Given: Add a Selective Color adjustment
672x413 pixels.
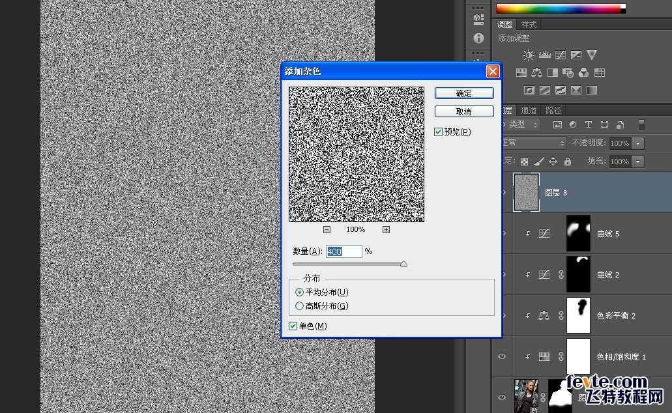Looking at the screenshot, I should tap(576, 90).
